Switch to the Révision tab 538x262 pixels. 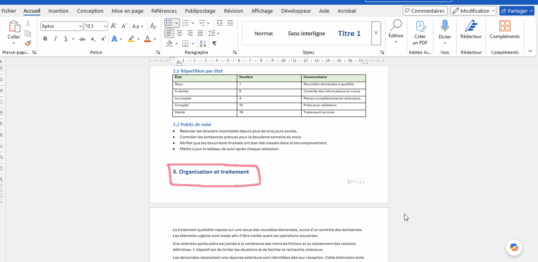[234, 11]
